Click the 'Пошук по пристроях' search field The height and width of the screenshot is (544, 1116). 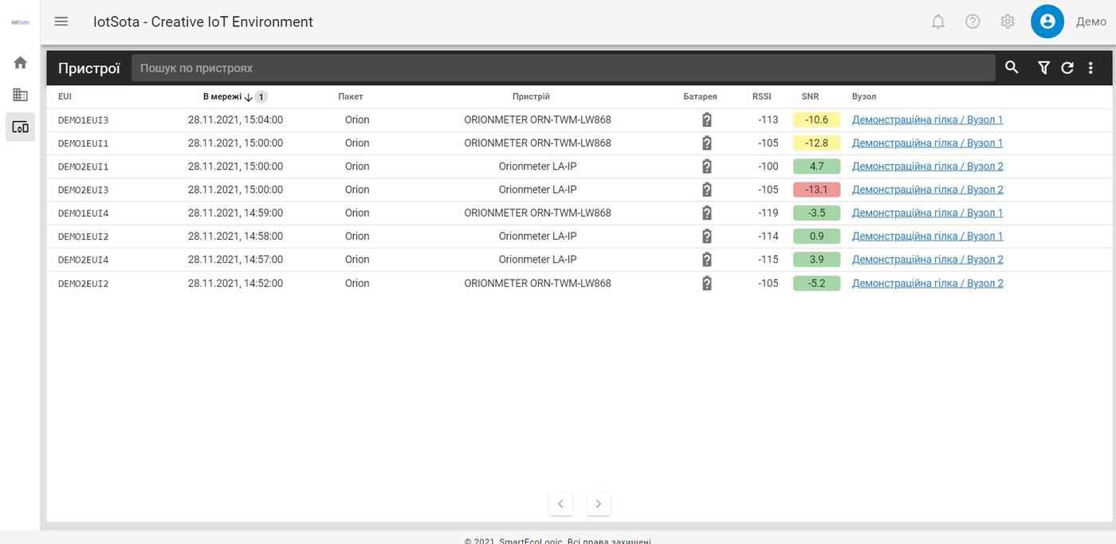562,68
